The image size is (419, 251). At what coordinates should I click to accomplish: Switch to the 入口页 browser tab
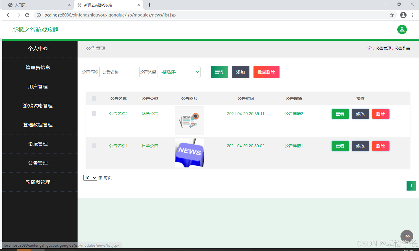[37, 5]
